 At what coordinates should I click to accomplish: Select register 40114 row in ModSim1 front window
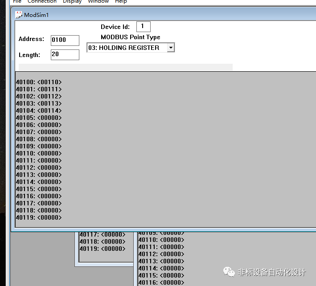pos(39,182)
